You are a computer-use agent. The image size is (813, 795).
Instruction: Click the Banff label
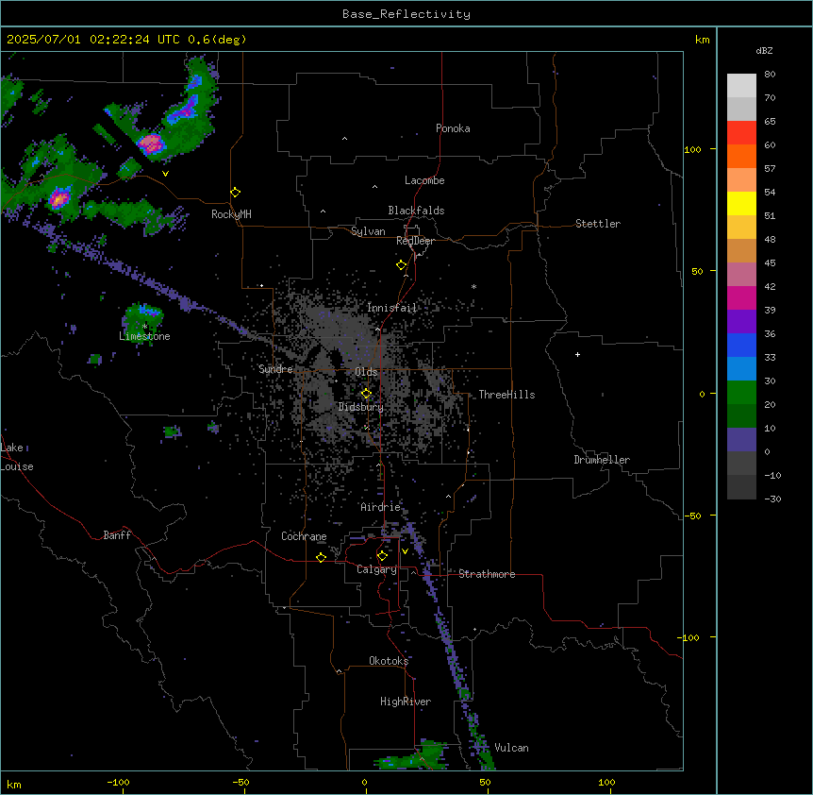pos(117,535)
